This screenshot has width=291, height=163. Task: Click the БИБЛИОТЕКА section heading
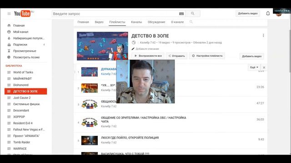(14, 66)
